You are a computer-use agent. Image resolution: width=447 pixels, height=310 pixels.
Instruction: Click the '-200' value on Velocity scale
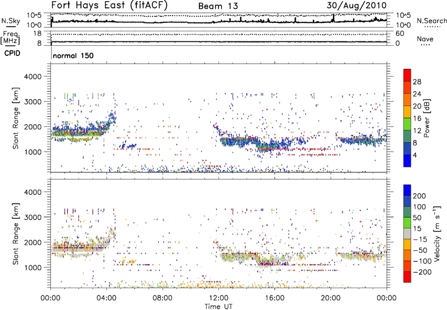(422, 272)
